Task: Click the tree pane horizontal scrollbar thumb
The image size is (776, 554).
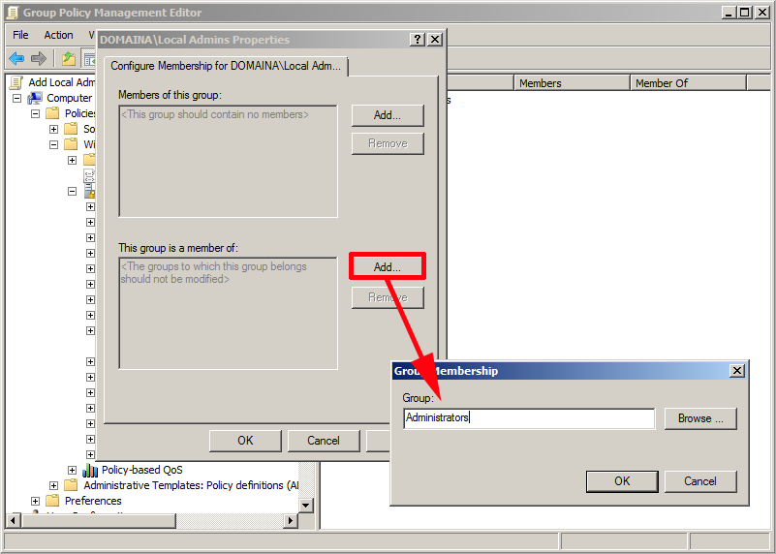Action: (x=99, y=520)
